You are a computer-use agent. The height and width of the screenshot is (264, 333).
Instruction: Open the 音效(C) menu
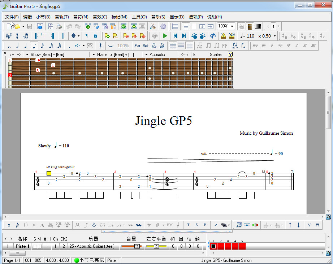pyautogui.click(x=100, y=17)
